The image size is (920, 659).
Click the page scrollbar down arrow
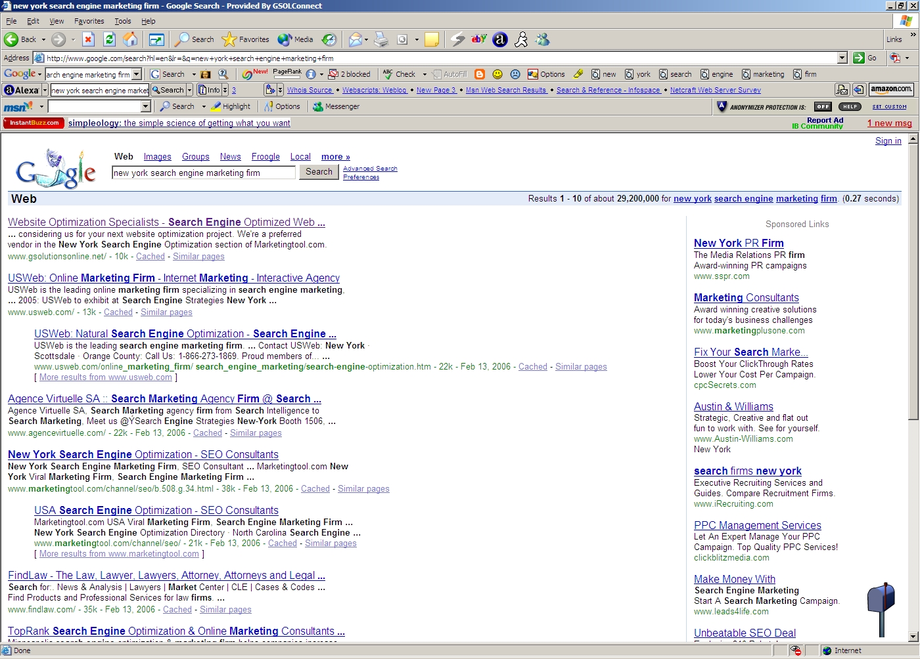(x=913, y=637)
